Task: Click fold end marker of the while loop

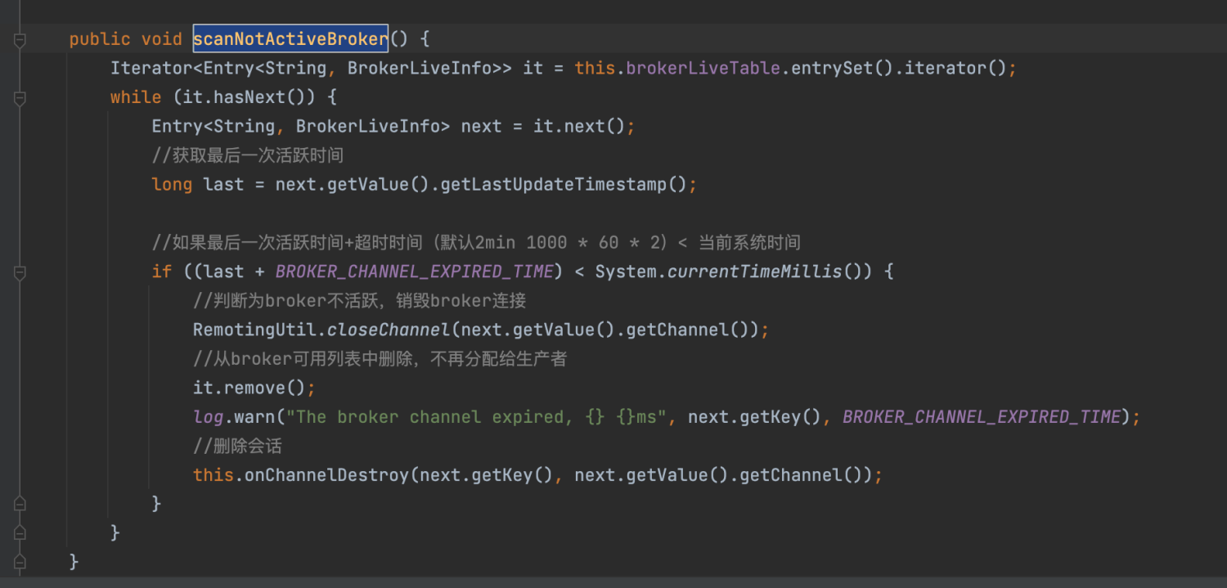Action: 20,532
